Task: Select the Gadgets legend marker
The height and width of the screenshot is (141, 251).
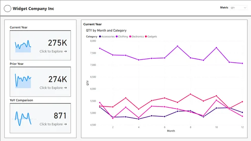Action: pyautogui.click(x=146, y=36)
